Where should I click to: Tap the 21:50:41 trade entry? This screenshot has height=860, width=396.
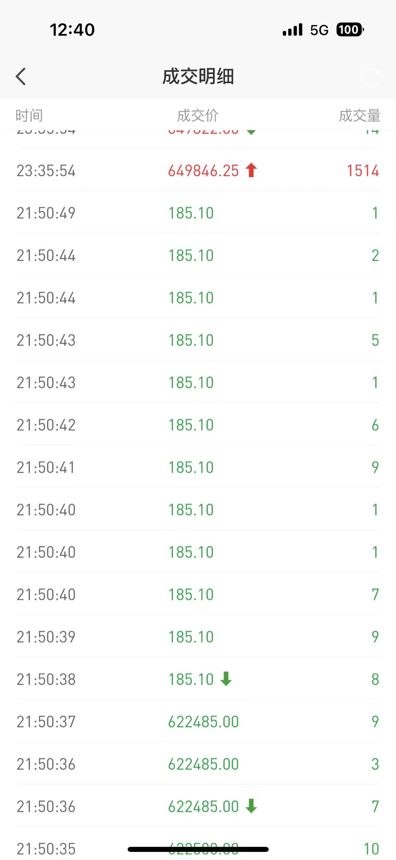pos(198,467)
